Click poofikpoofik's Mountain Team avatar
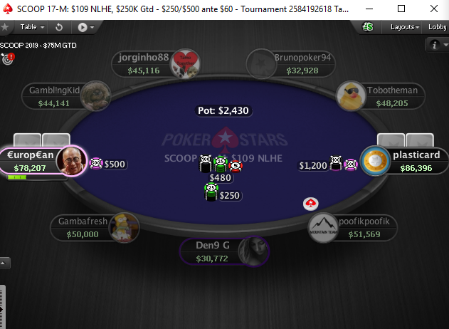 coord(323,228)
